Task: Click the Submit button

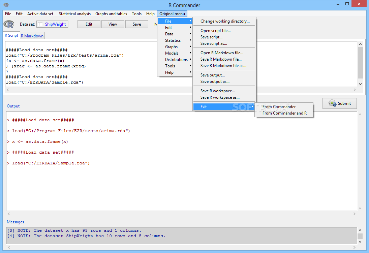Action: (340, 103)
